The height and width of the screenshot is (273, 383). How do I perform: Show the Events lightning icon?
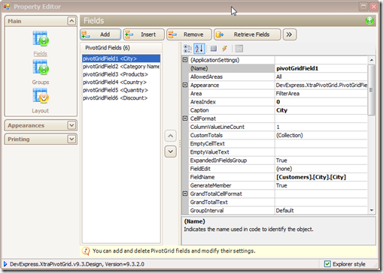[x=225, y=49]
